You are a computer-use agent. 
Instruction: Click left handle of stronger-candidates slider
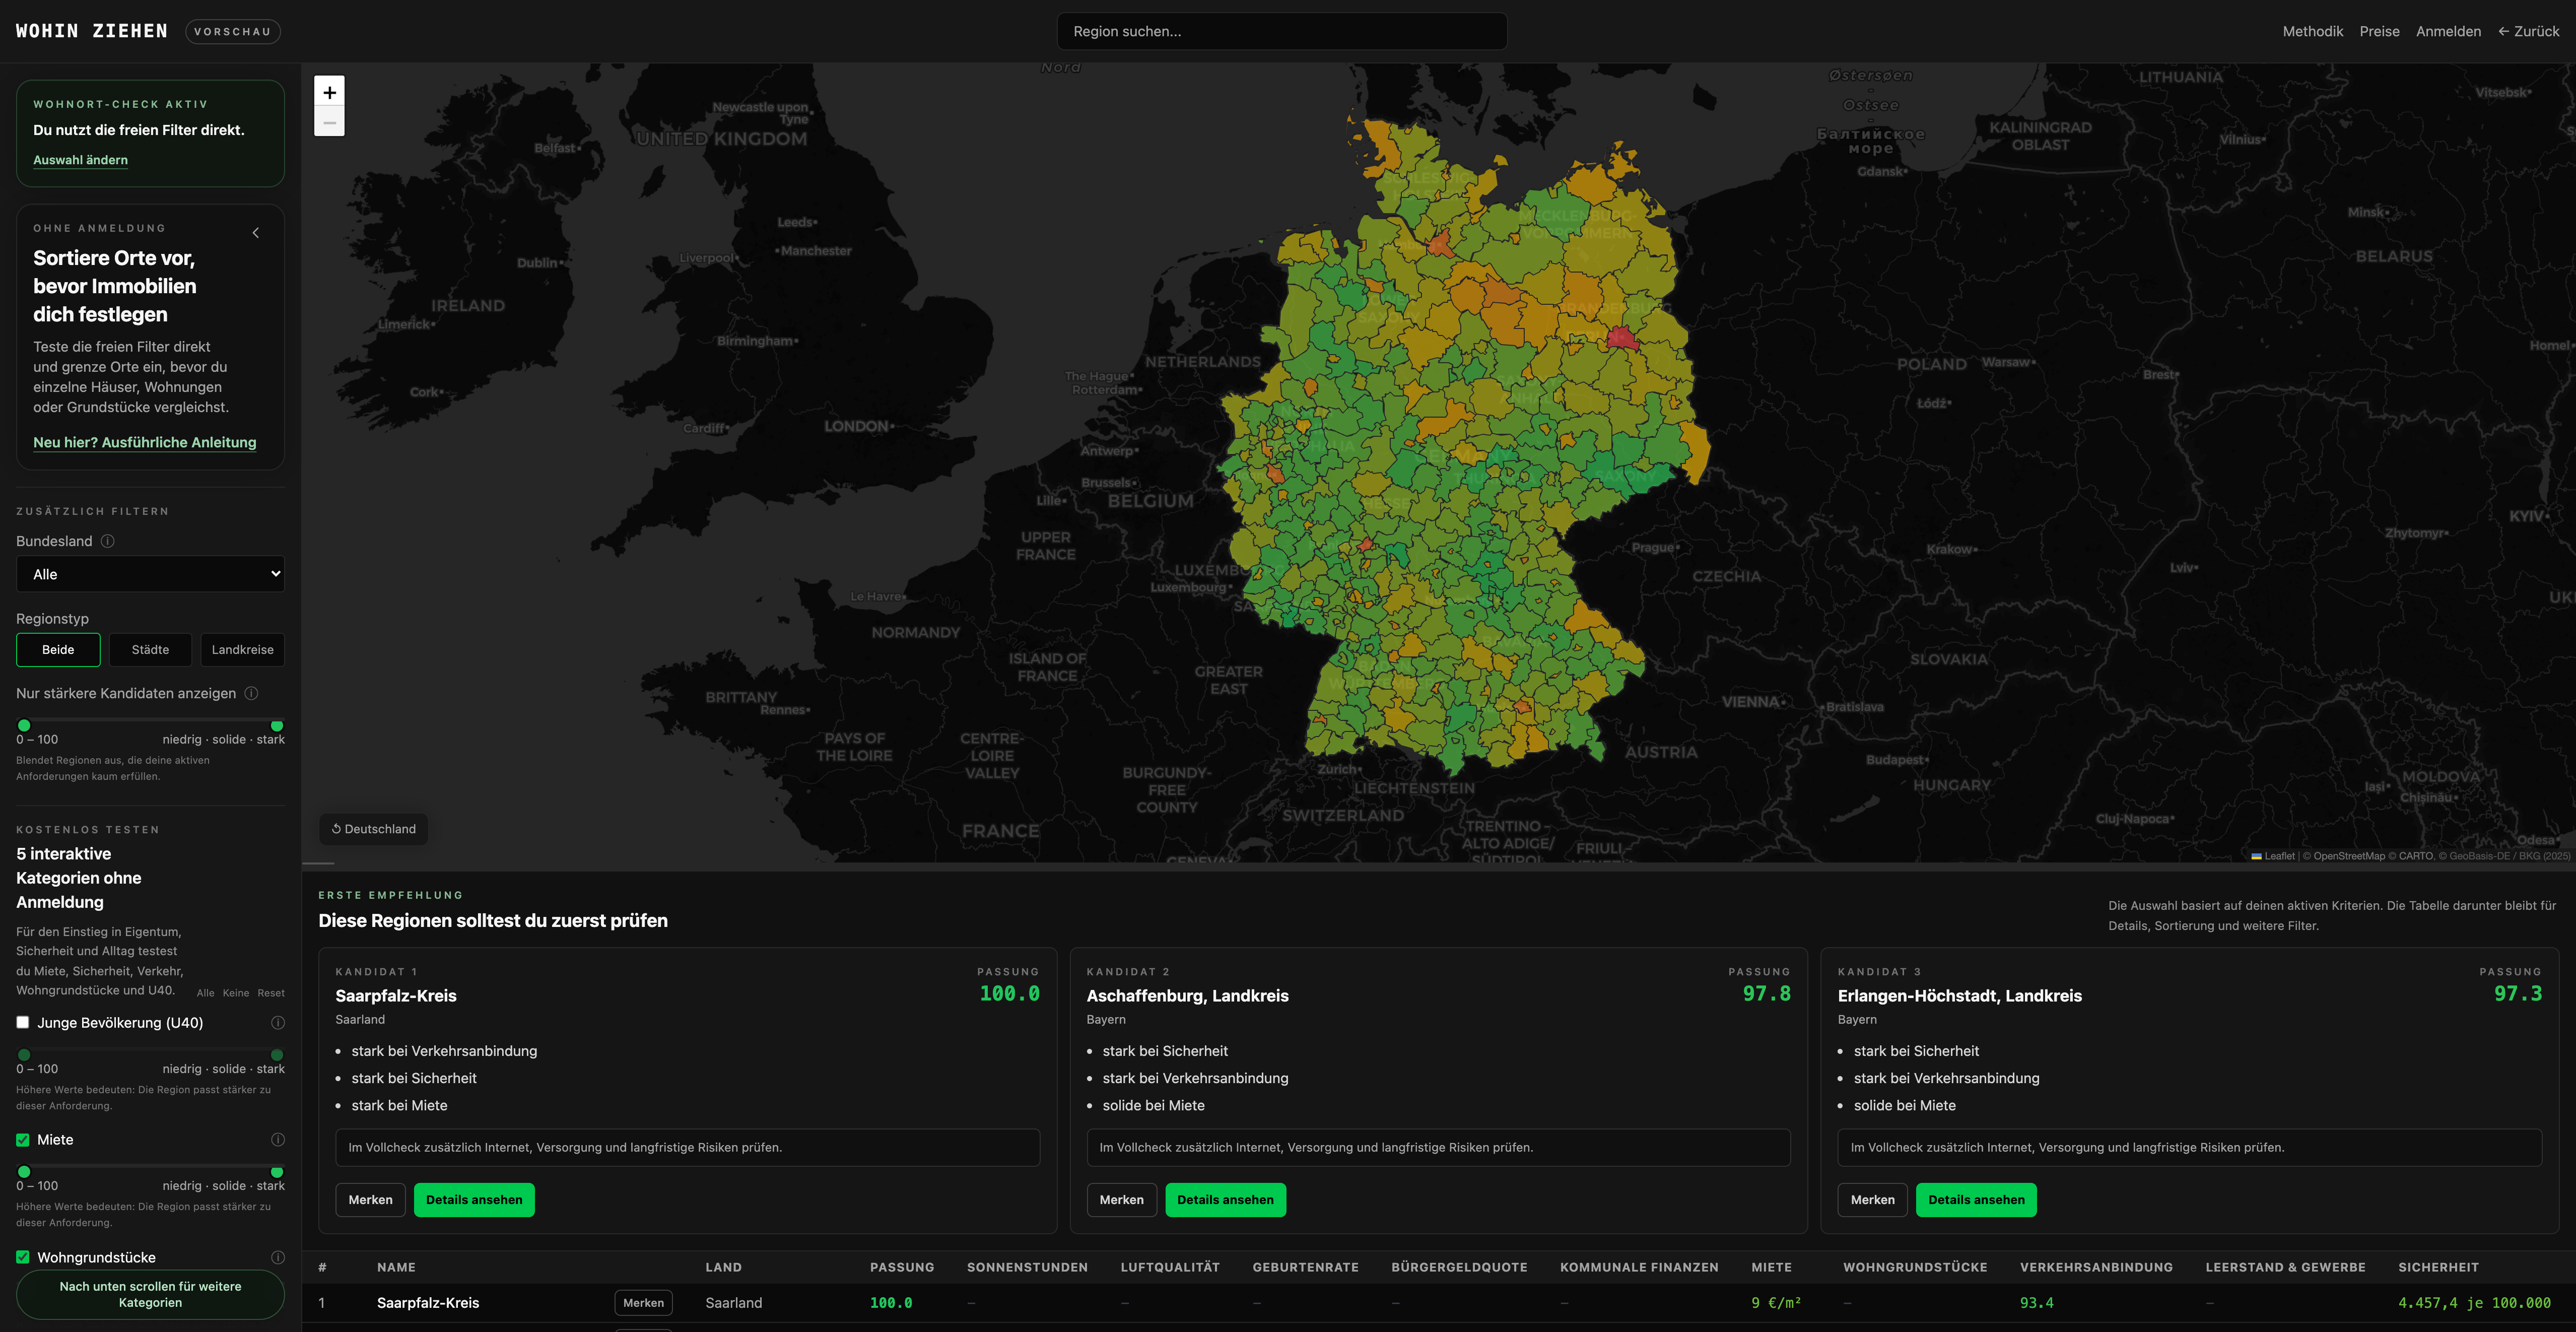[x=24, y=726]
